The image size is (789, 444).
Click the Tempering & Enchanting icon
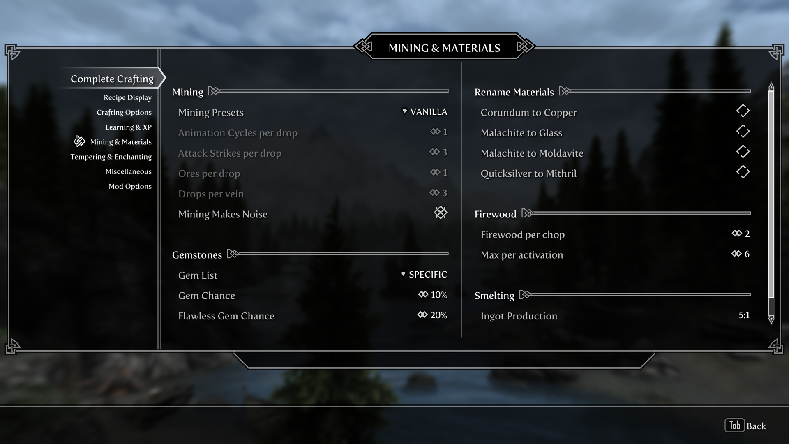click(111, 157)
